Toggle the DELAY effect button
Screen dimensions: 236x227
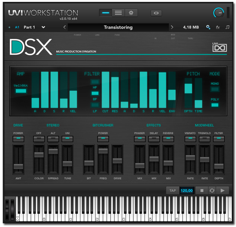tap(154, 139)
